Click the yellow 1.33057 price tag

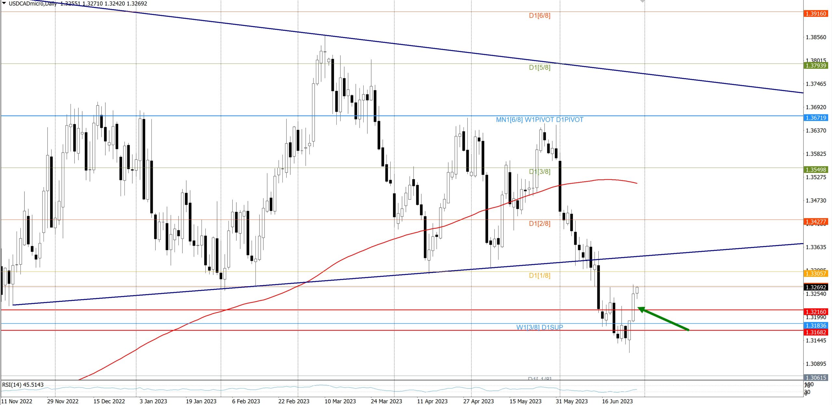(x=816, y=274)
